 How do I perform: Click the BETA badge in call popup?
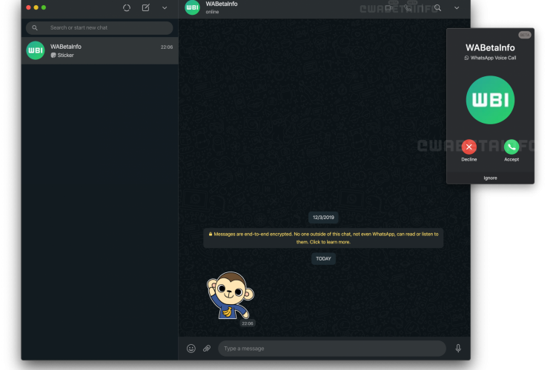click(524, 35)
